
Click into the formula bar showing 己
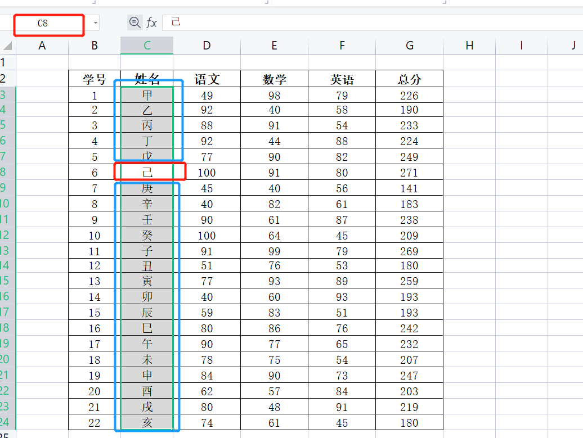pyautogui.click(x=373, y=22)
